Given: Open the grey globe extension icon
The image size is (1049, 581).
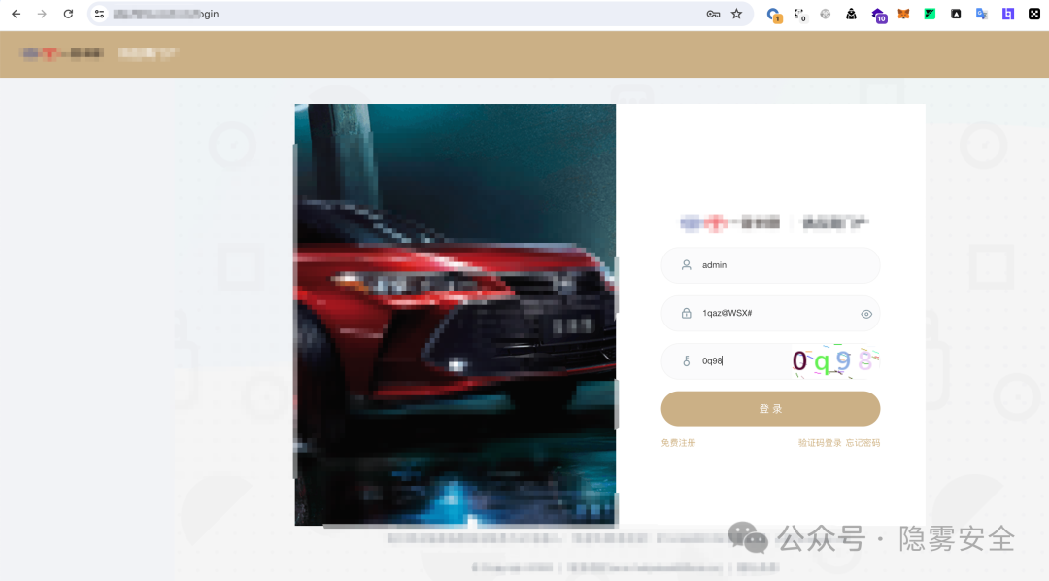Looking at the screenshot, I should [x=825, y=14].
